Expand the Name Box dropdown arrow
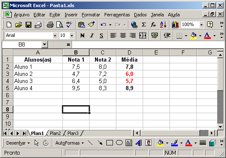Image resolution: width=226 pixels, height=158 pixels. pos(44,44)
